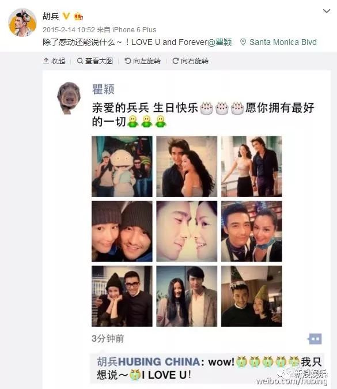337x389 pixels.
Task: Collapse image with 收起 button
Action: 54,61
